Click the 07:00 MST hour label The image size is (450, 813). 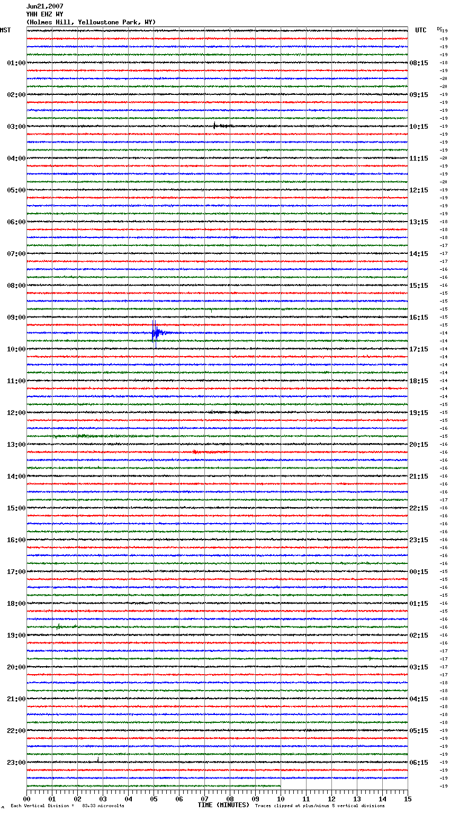[x=16, y=254]
